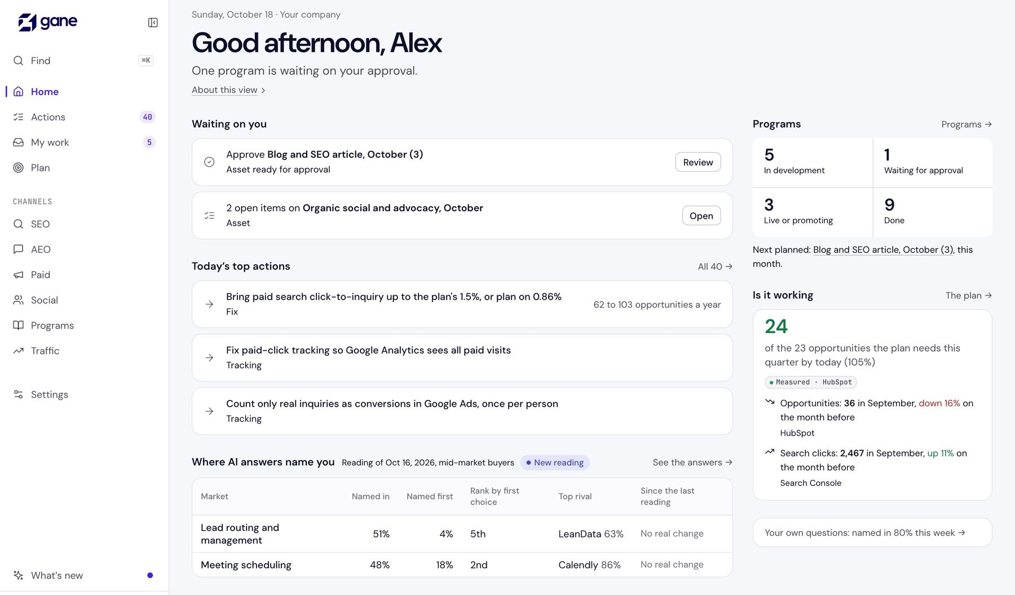Click LeanData 63% top rival cell

click(591, 534)
